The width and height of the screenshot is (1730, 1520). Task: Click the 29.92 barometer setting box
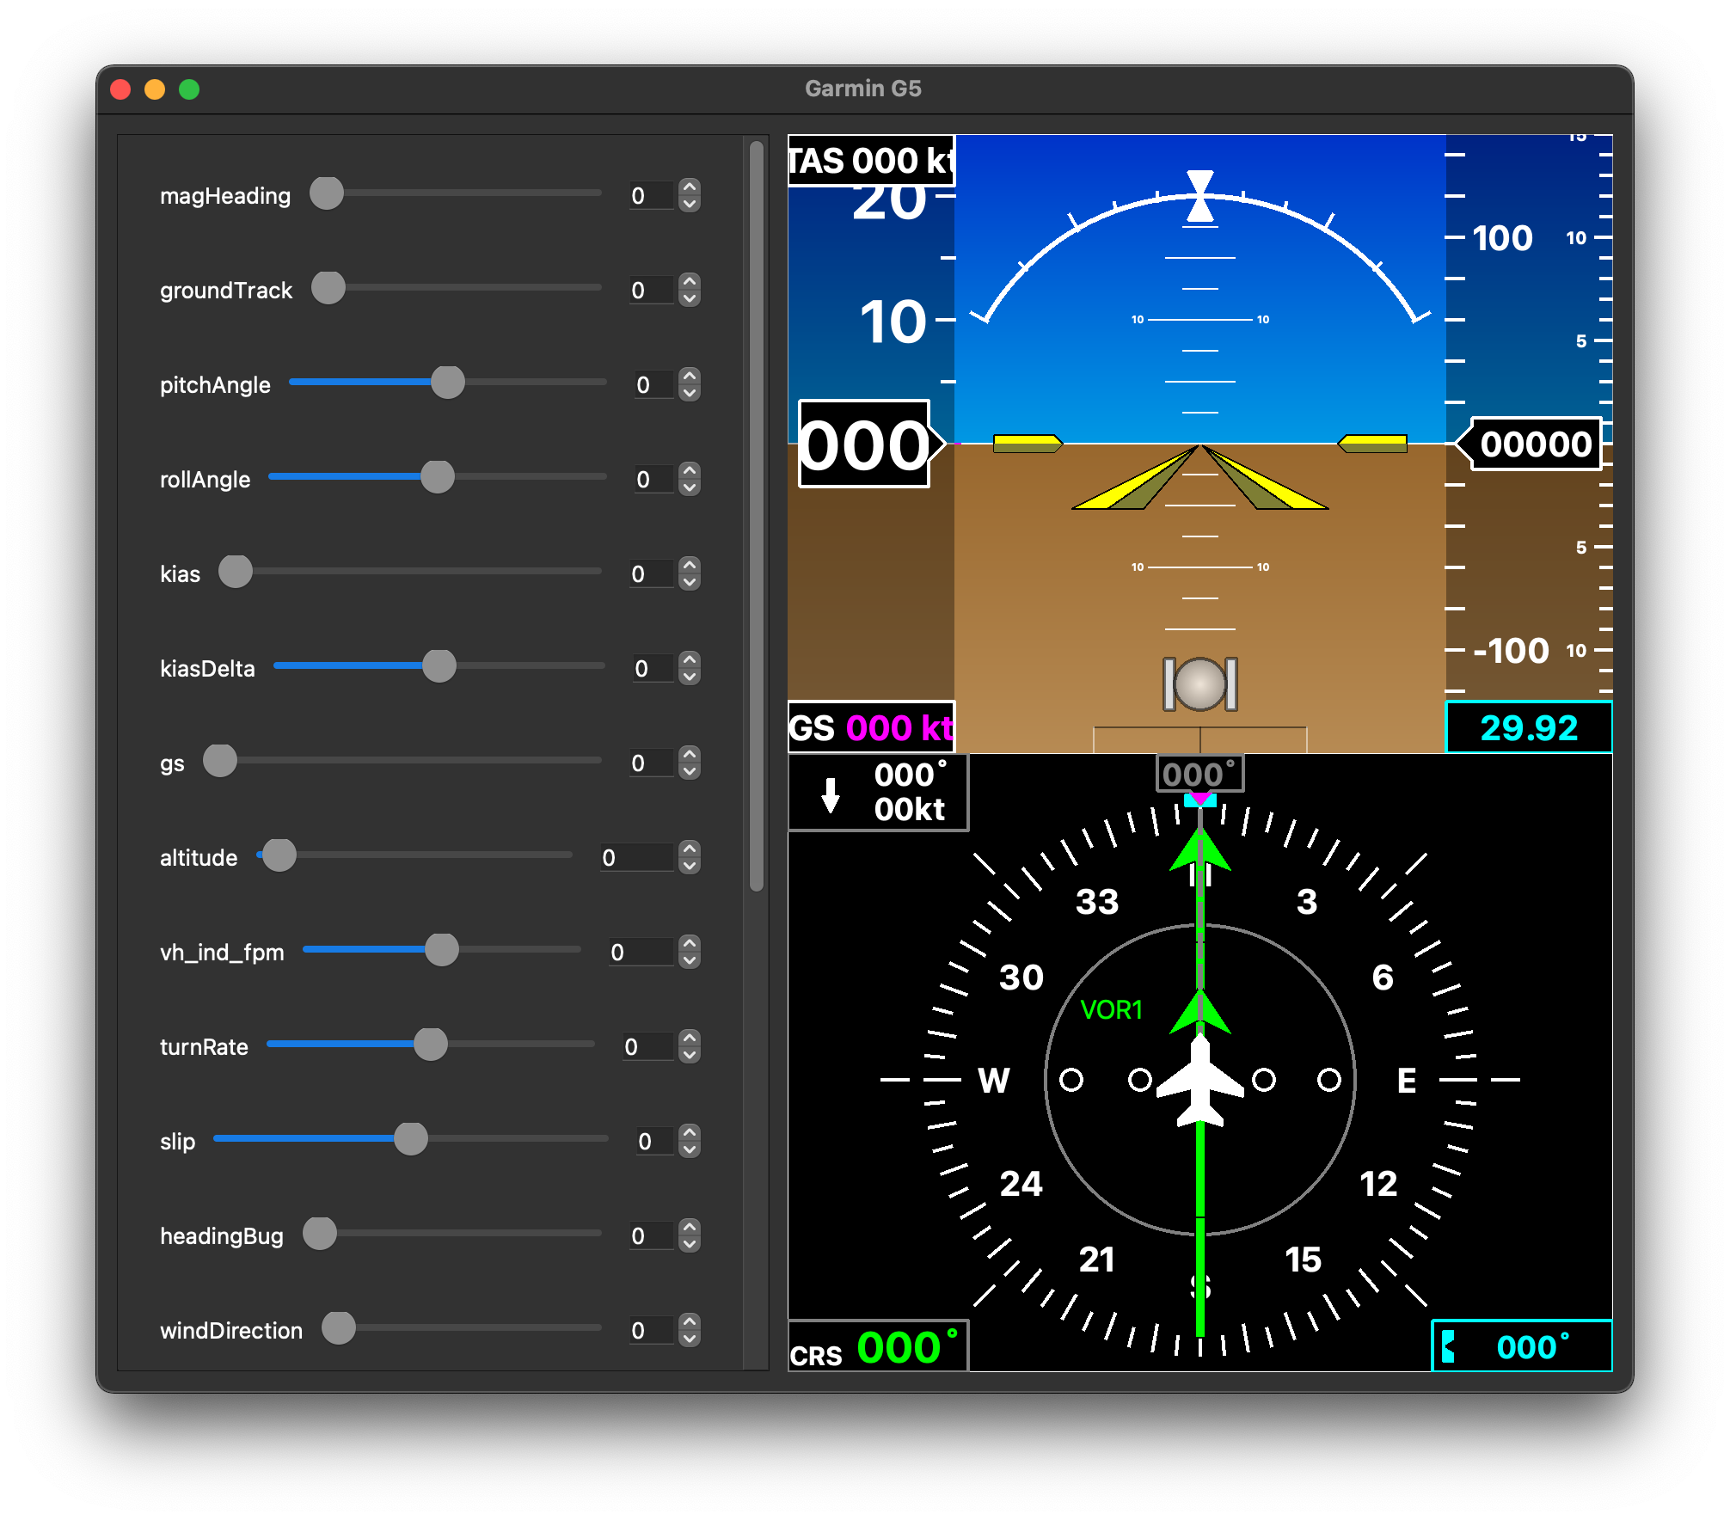1528,728
